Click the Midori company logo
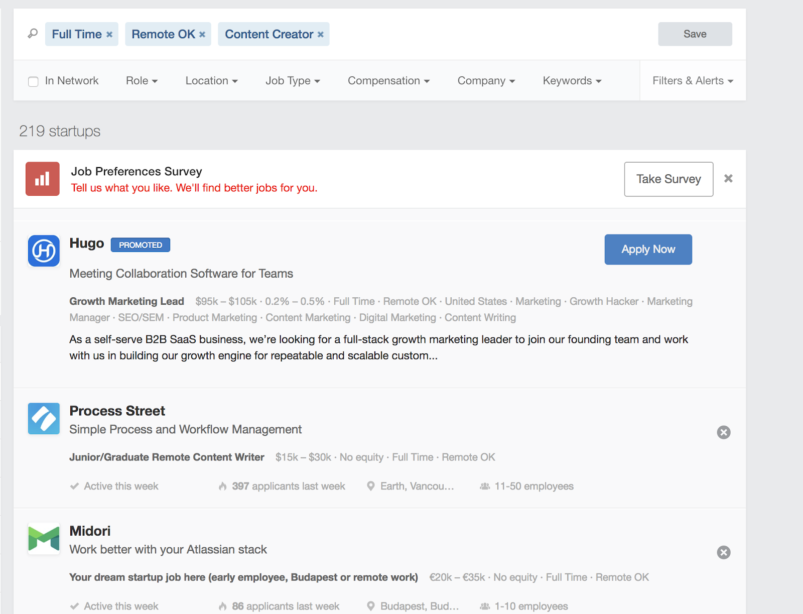The image size is (803, 614). point(44,538)
